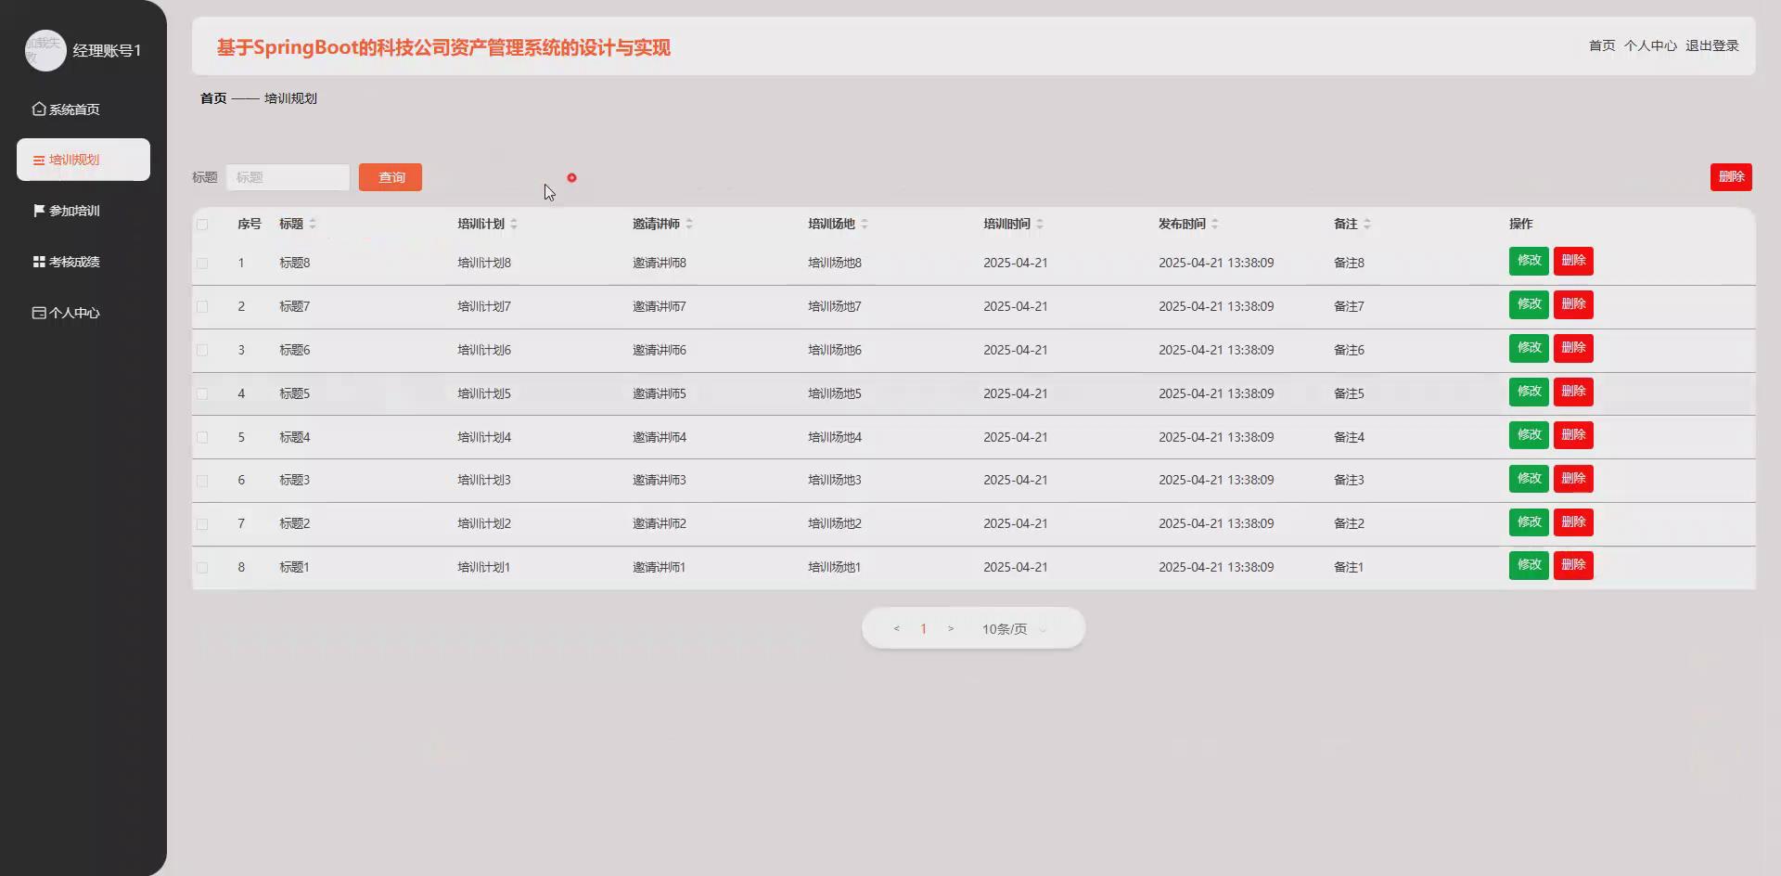Click 修改 for row 标题6
Screen dimensions: 1781x876
[x=1529, y=348]
